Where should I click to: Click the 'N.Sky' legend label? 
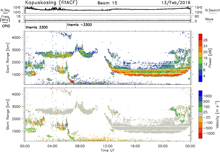pos(5,10)
